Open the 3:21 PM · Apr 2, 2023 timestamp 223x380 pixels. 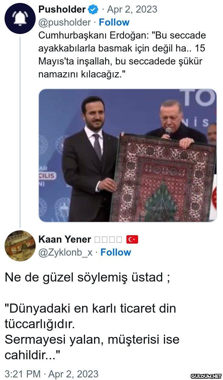coord(52,374)
